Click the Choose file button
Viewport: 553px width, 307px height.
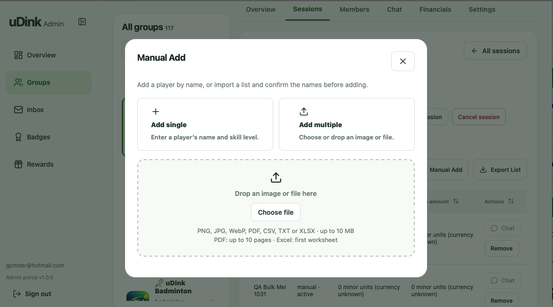click(276, 212)
